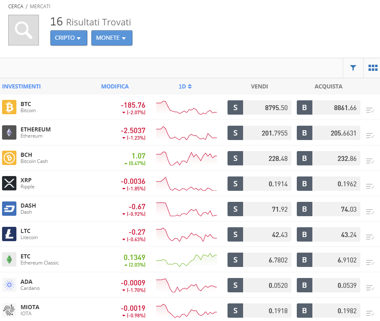This screenshot has width=380, height=321.
Task: Switch to grid view icon
Action: [x=373, y=68]
